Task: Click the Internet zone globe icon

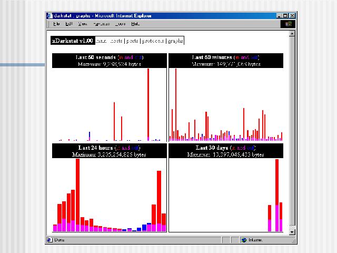Action: (244, 240)
